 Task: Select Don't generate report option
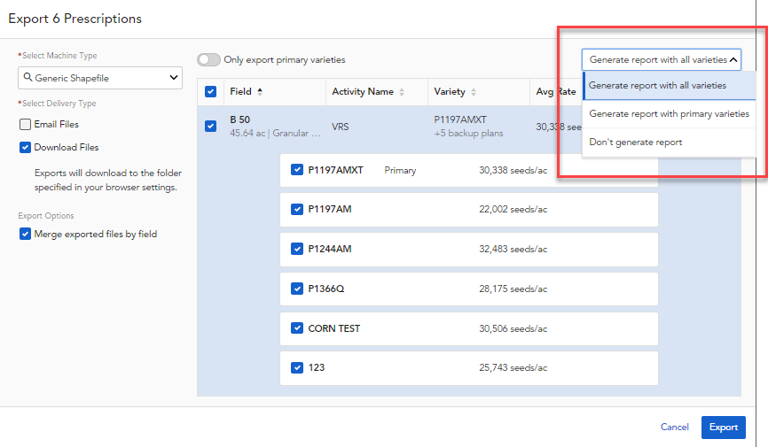tap(636, 142)
